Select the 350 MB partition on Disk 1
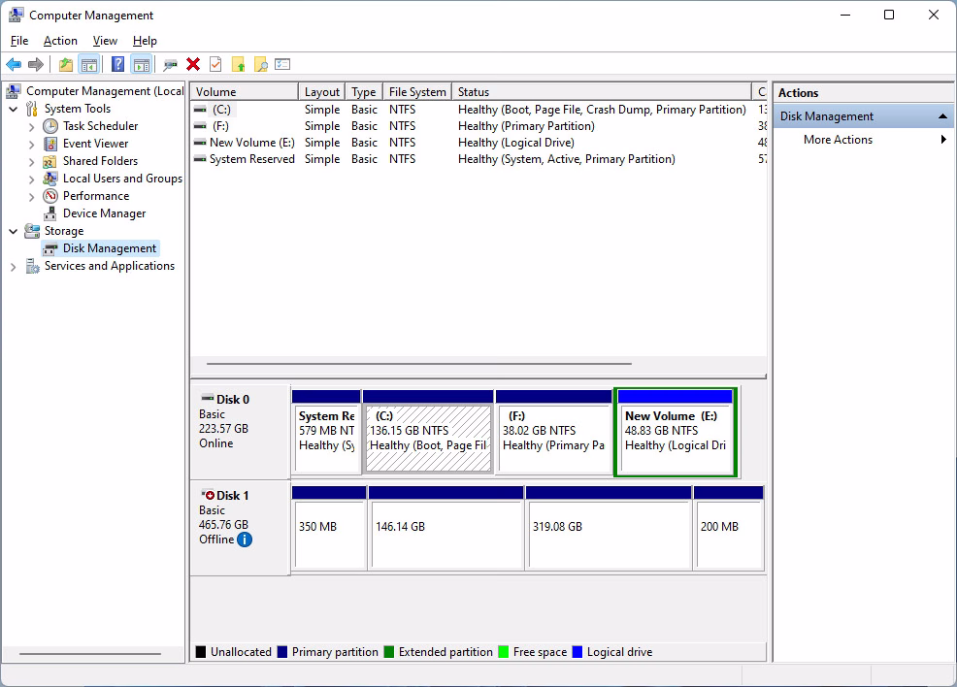957x687 pixels. (x=330, y=528)
